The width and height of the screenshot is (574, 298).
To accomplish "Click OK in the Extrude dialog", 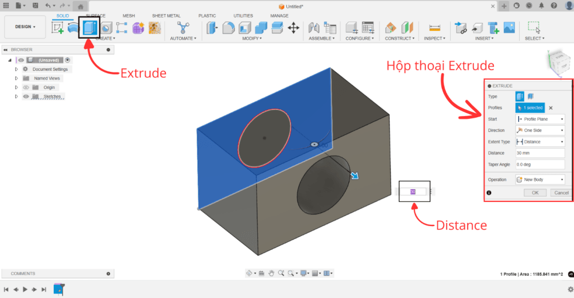I will [x=535, y=192].
